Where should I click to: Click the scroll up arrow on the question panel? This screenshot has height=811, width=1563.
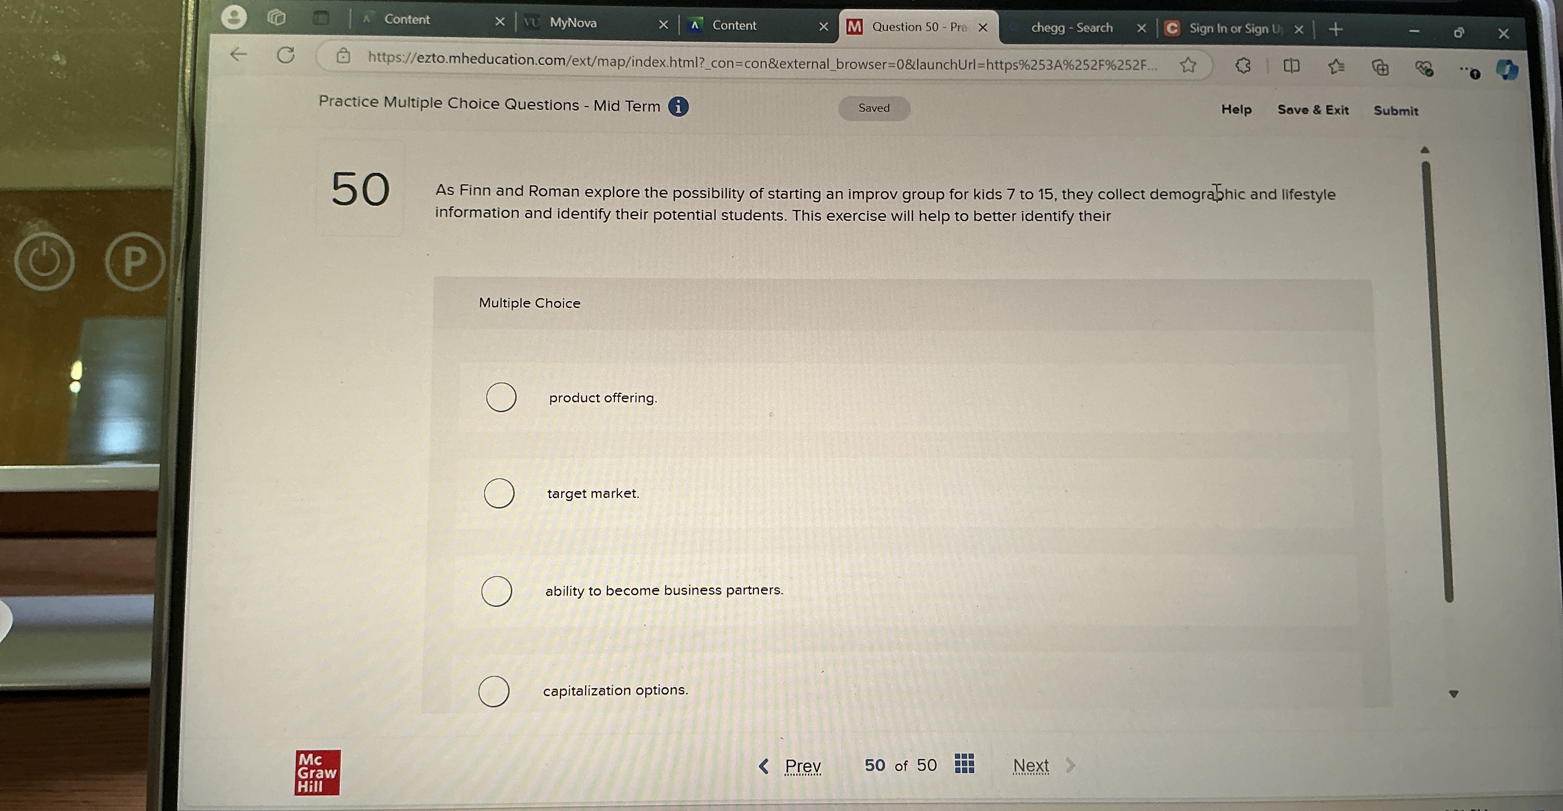tap(1425, 150)
